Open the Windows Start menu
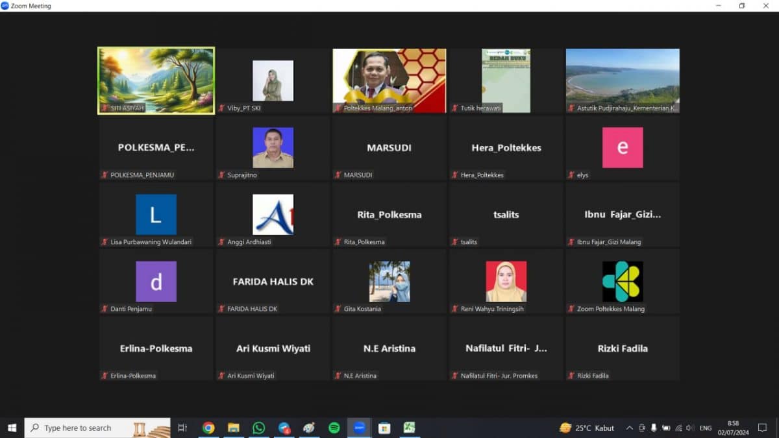Image resolution: width=779 pixels, height=438 pixels. coord(12,428)
